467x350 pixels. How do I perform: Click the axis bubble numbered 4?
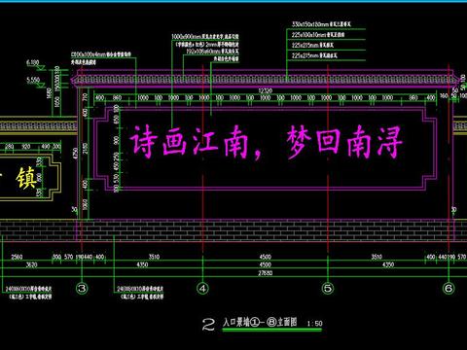click(202, 288)
